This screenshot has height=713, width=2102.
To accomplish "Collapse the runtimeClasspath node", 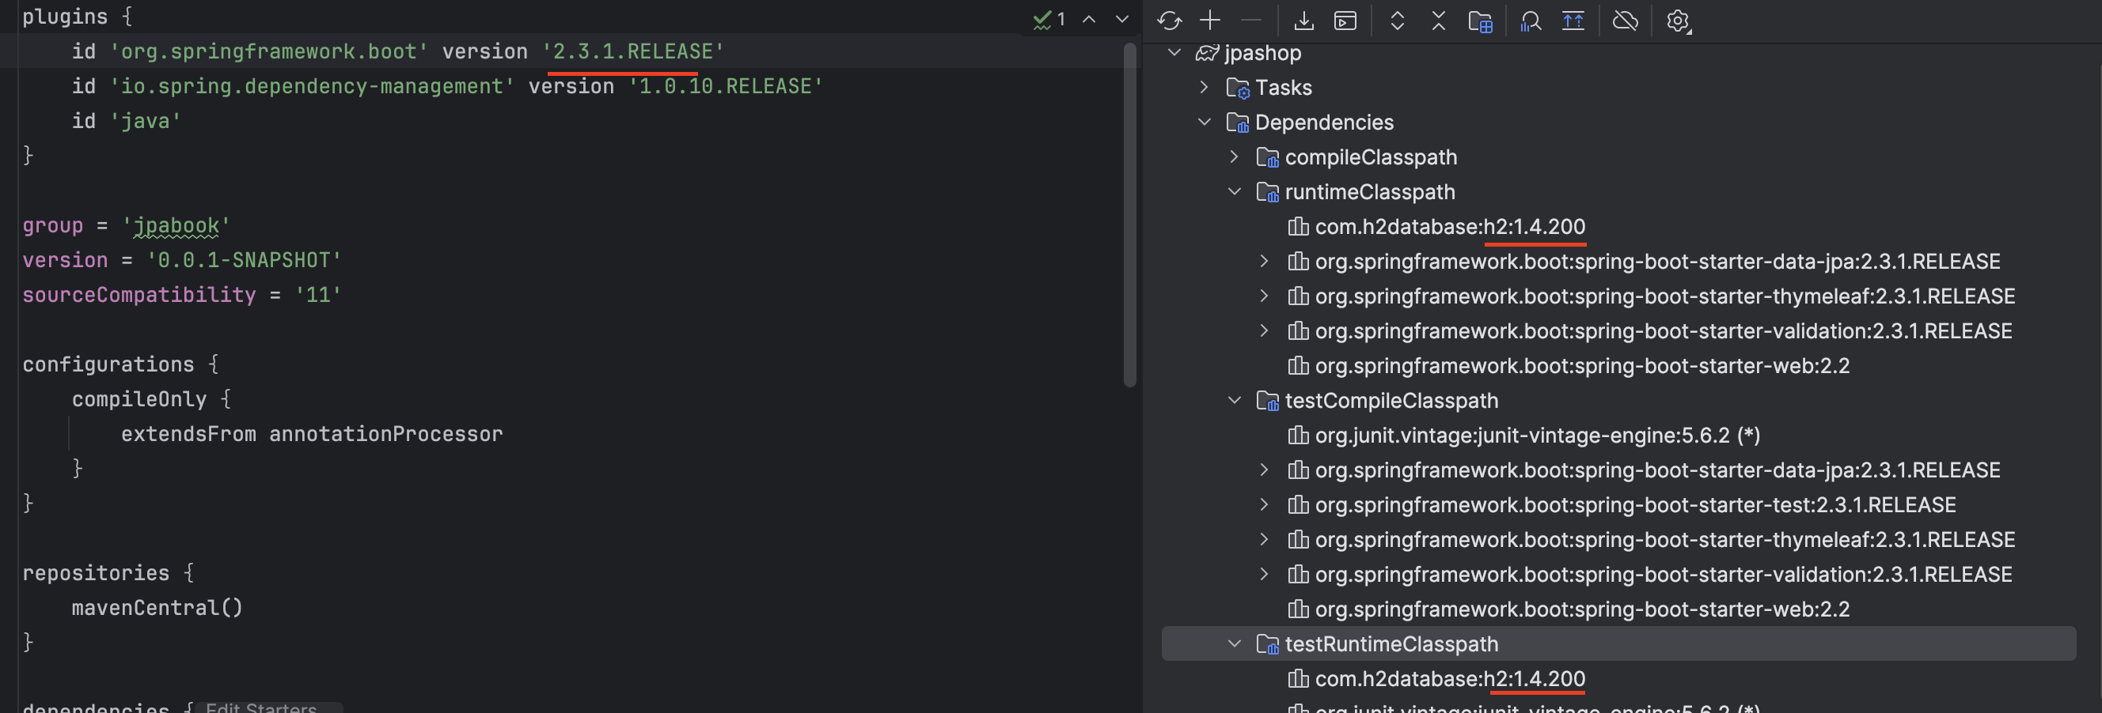I will tap(1235, 191).
